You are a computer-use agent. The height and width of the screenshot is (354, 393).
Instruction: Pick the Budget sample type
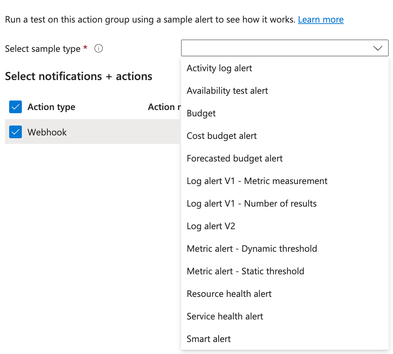click(x=201, y=113)
